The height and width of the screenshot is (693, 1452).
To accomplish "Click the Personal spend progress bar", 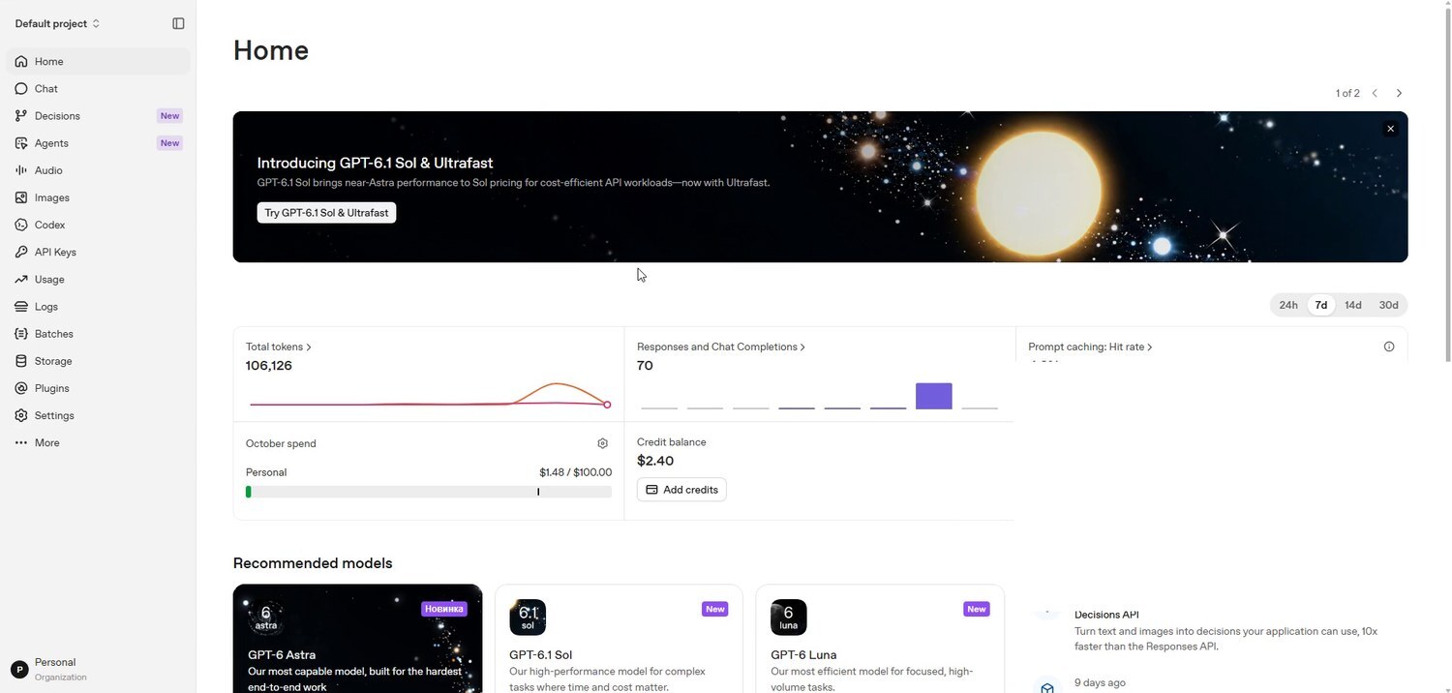I will click(429, 492).
